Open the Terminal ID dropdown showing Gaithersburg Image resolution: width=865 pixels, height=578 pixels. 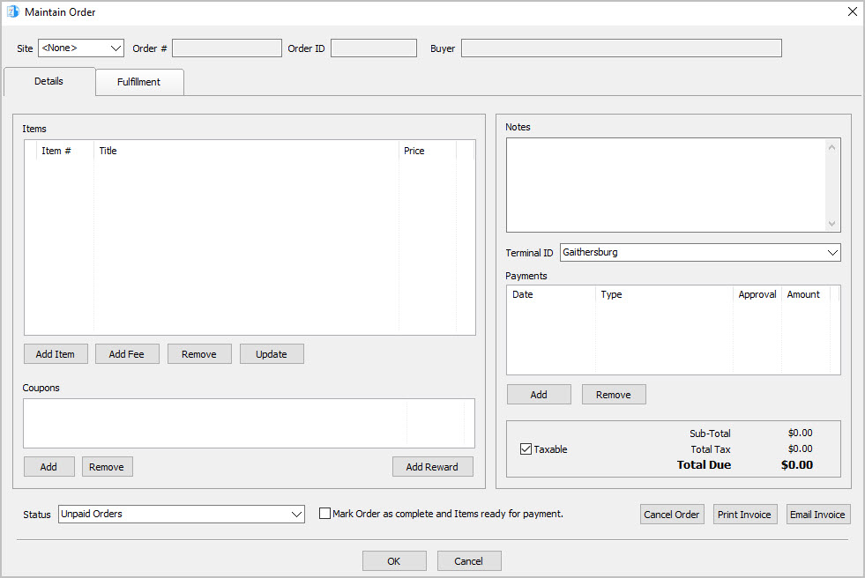[700, 252]
